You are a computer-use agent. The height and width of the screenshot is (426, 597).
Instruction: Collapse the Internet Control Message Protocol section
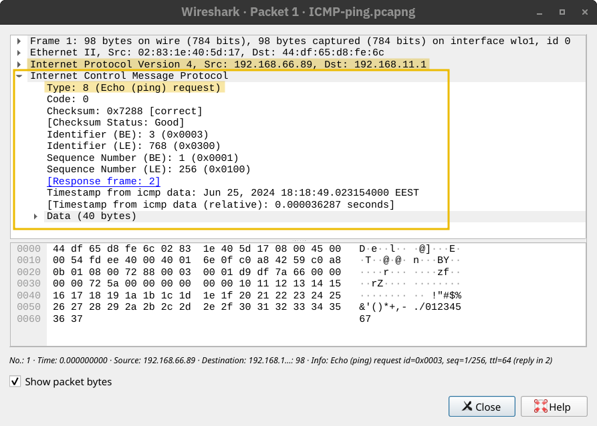click(19, 76)
